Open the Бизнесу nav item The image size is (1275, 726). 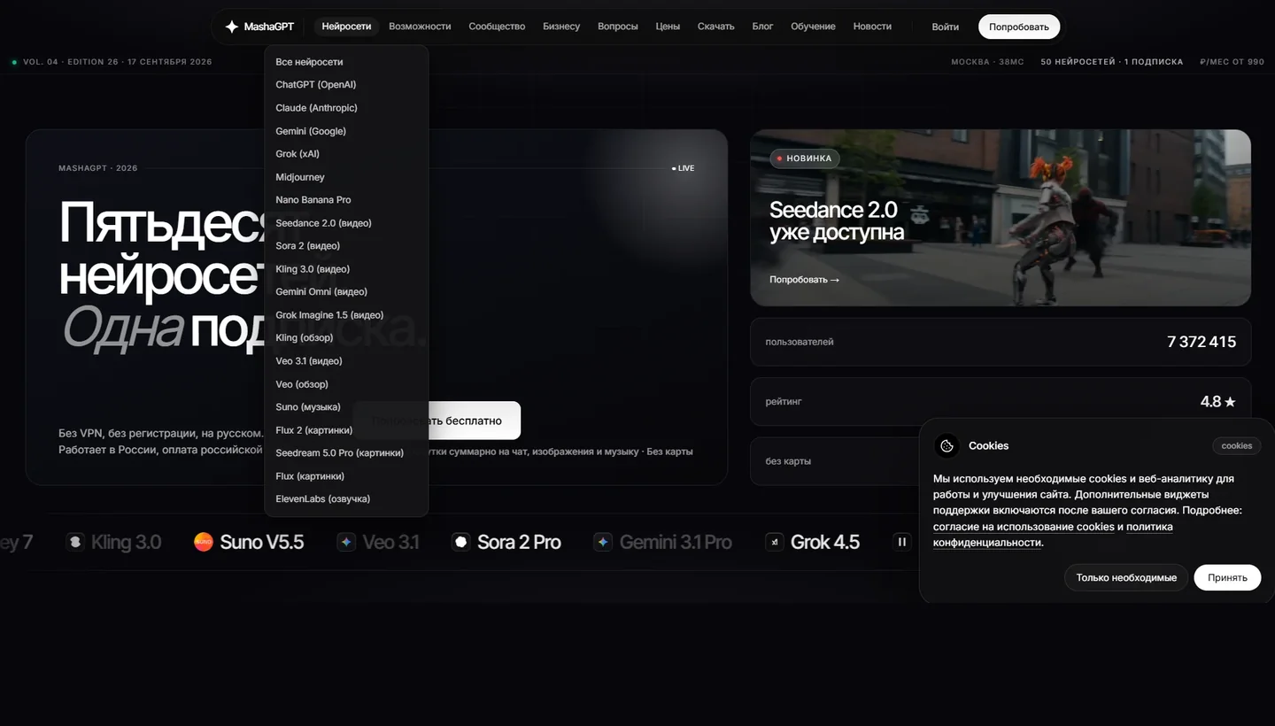pyautogui.click(x=561, y=27)
